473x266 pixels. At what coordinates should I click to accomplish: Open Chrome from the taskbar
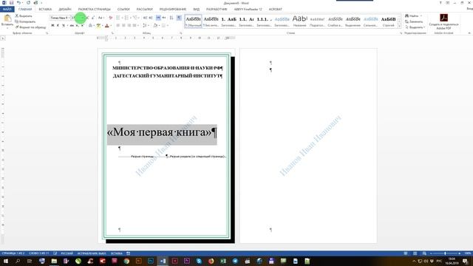(126, 261)
